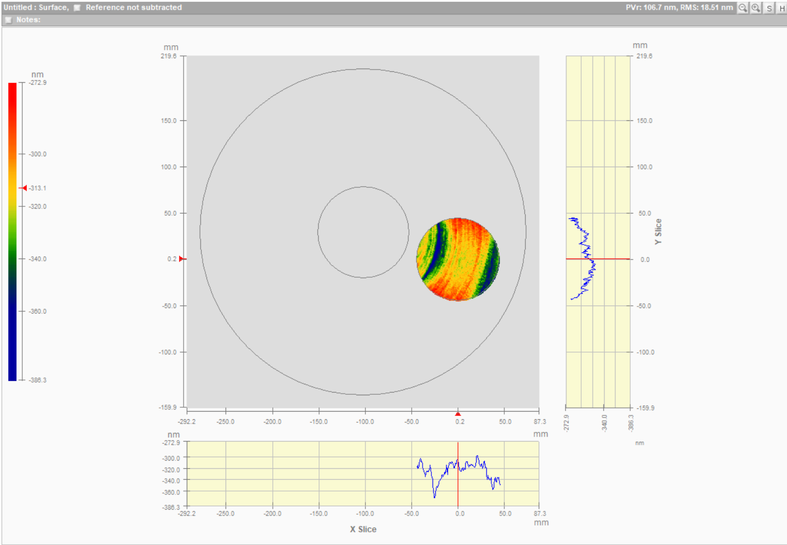The width and height of the screenshot is (787, 545).
Task: Toggle the Notes checkbox
Action: pyautogui.click(x=8, y=20)
